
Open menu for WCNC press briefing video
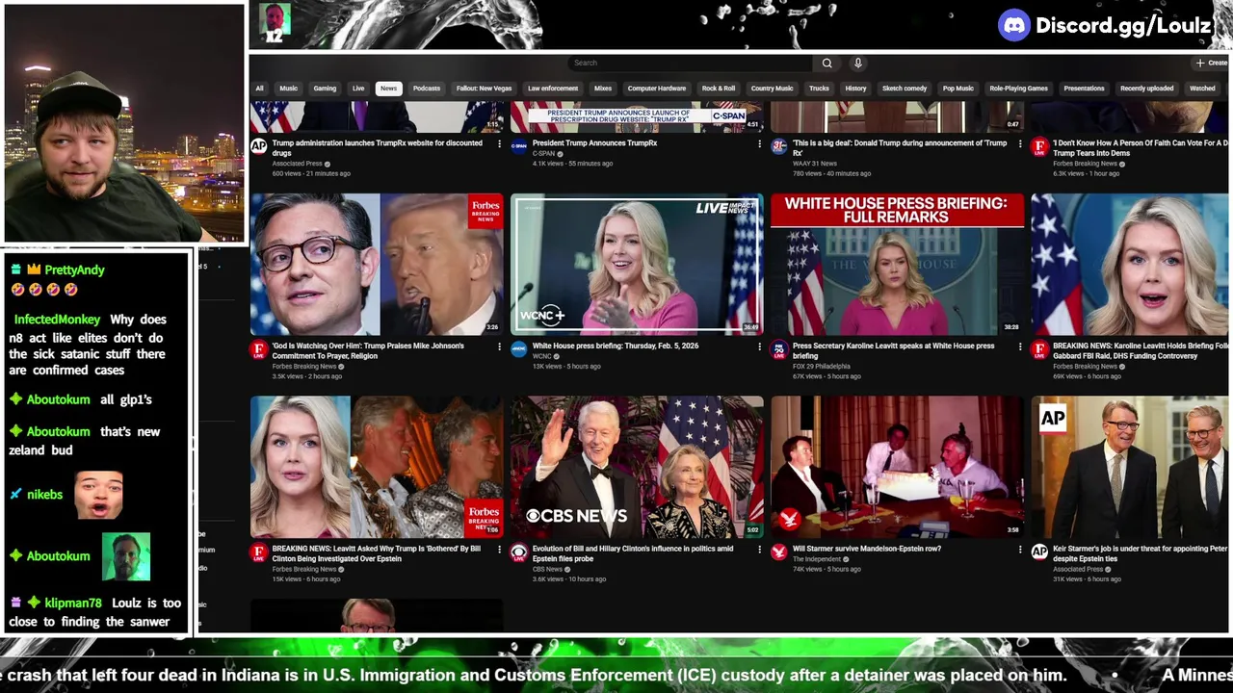pos(759,346)
